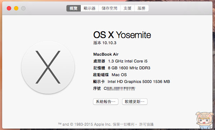215x130 pixels.
Task: Open the 儲存空間 tab
Action: pyautogui.click(x=109, y=8)
